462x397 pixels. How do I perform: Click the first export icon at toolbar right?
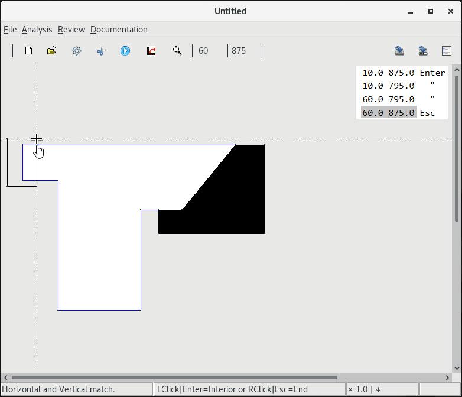click(399, 51)
